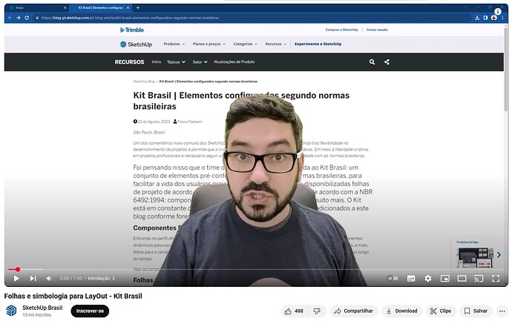Open the more actions ellipsis menu
This screenshot has width=512, height=321.
tap(502, 311)
